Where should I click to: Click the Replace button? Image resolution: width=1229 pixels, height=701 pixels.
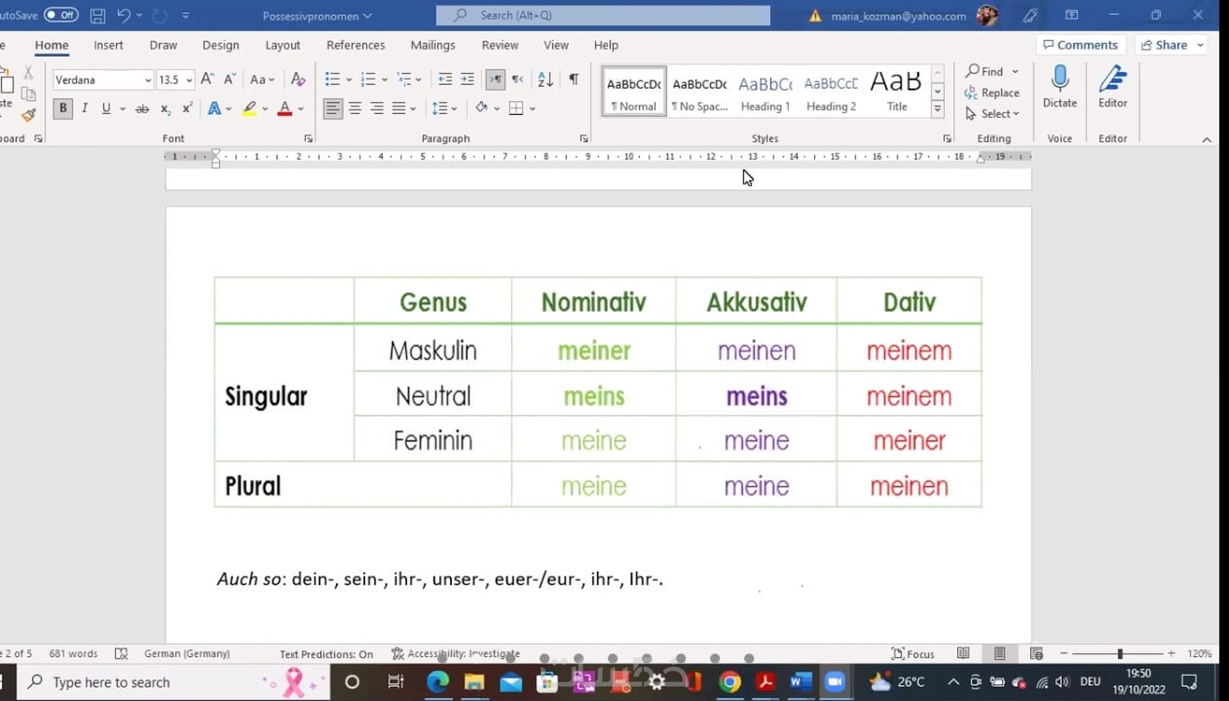992,93
